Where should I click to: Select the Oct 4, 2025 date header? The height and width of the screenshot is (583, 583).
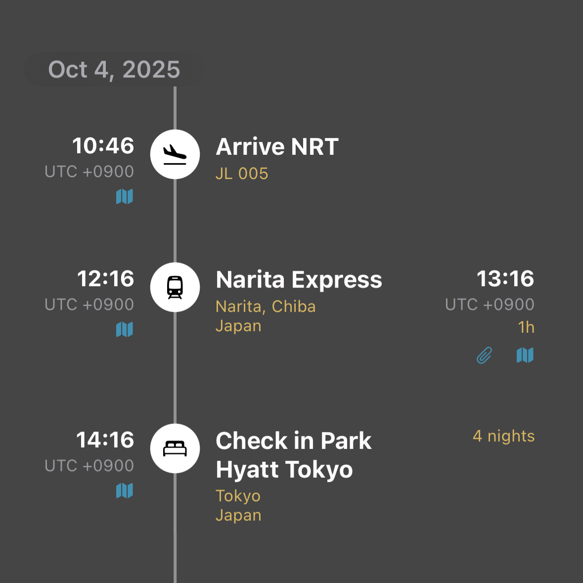coord(114,70)
